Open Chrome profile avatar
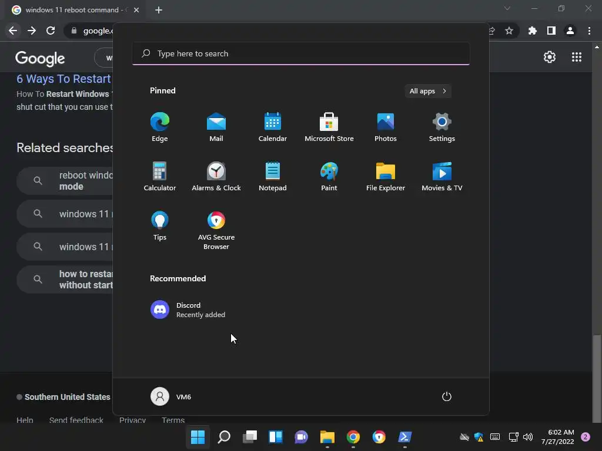Viewport: 602px width, 451px height. (x=570, y=31)
